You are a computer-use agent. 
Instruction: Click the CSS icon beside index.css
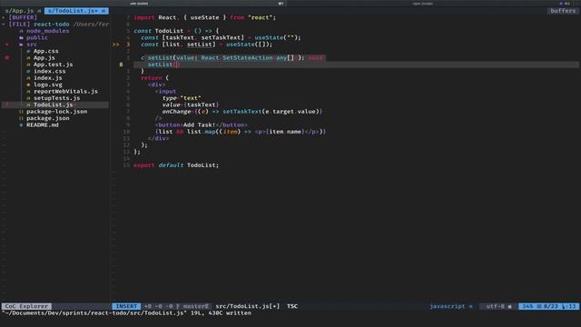tap(28, 71)
